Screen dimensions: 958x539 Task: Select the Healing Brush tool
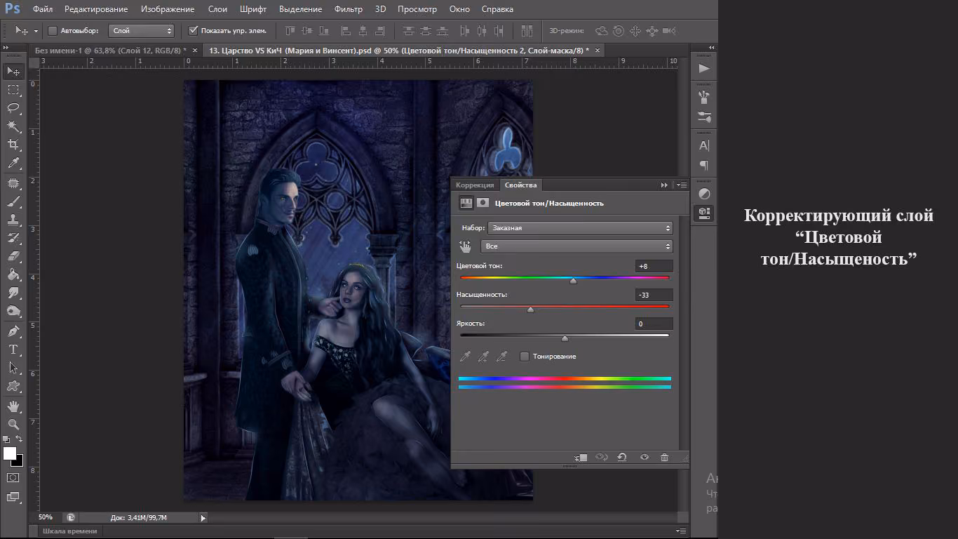click(13, 183)
